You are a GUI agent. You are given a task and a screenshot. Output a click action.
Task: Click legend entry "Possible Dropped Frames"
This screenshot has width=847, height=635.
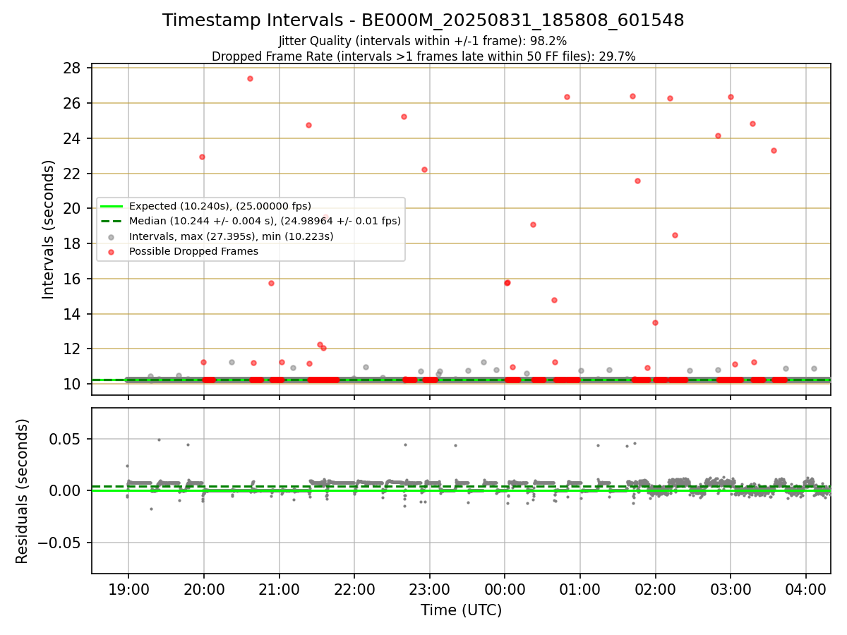[x=193, y=251]
